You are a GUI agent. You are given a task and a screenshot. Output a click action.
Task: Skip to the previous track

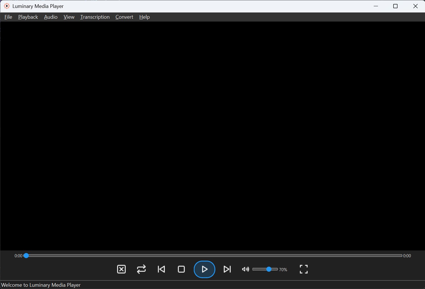[x=161, y=269]
